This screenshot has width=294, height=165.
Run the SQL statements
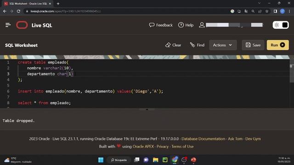tap(277, 45)
